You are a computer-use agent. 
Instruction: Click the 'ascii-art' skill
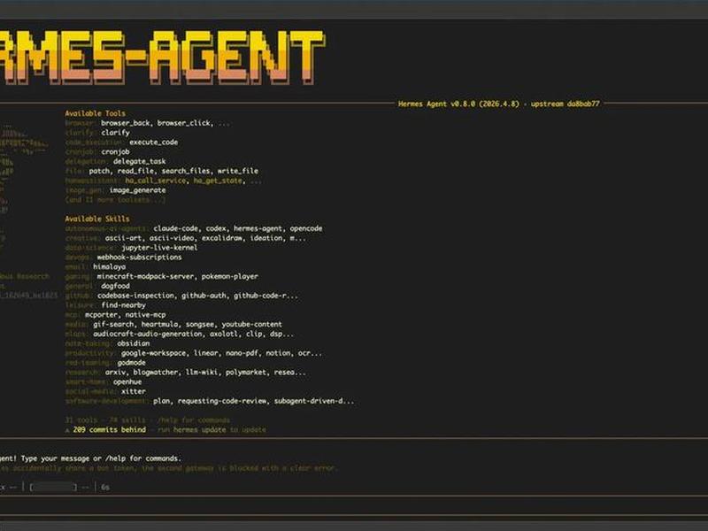tap(123, 238)
